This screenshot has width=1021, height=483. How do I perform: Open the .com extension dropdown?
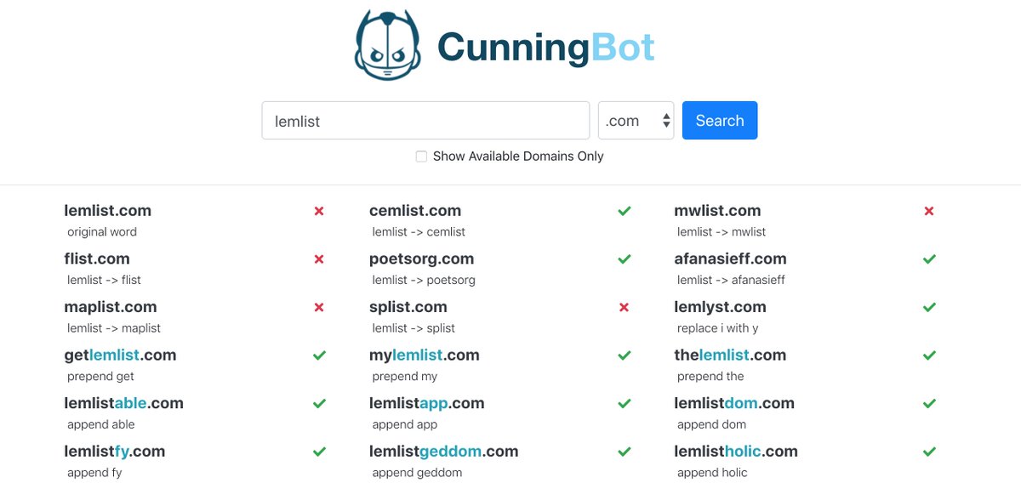(636, 121)
